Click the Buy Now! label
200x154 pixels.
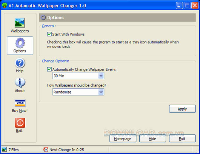(x=20, y=111)
